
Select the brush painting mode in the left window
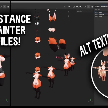coord(5,7)
